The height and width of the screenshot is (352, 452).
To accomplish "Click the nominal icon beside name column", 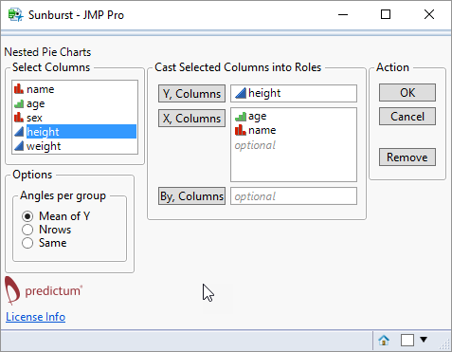I will [19, 89].
